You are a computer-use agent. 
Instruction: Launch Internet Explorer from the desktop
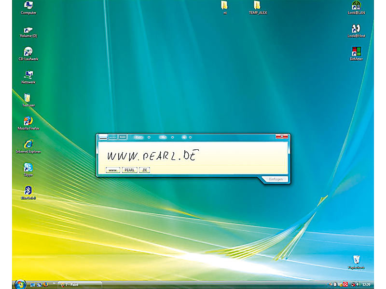pos(28,146)
